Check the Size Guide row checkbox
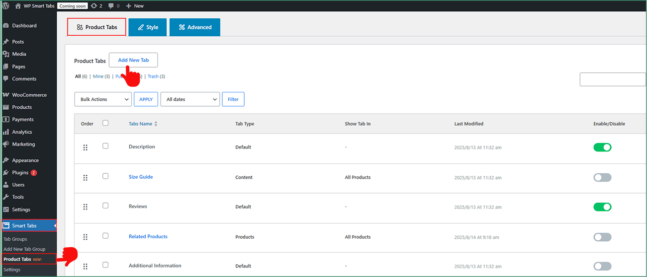This screenshot has width=647, height=277. click(105, 176)
